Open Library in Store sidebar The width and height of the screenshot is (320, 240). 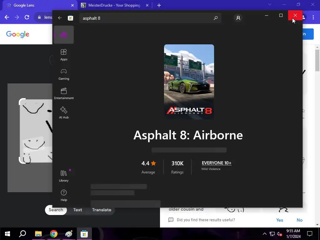click(x=64, y=176)
